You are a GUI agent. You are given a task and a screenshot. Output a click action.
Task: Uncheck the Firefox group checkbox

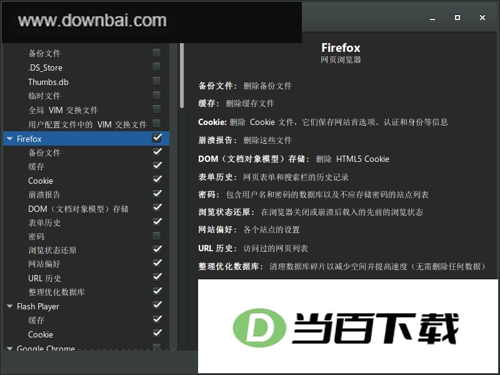click(x=157, y=137)
